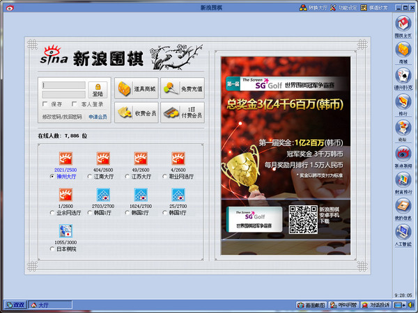Open the 德州扑克 poker sidebar icon
This screenshot has height=313, width=418.
(x=403, y=75)
